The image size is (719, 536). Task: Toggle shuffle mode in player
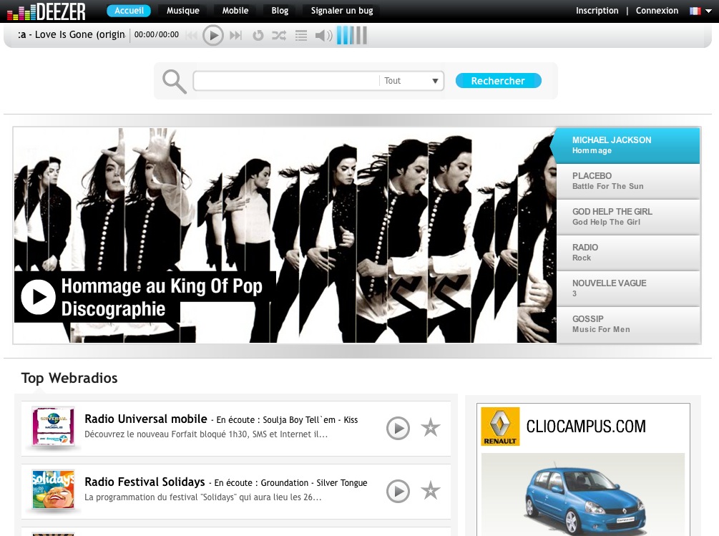point(279,35)
